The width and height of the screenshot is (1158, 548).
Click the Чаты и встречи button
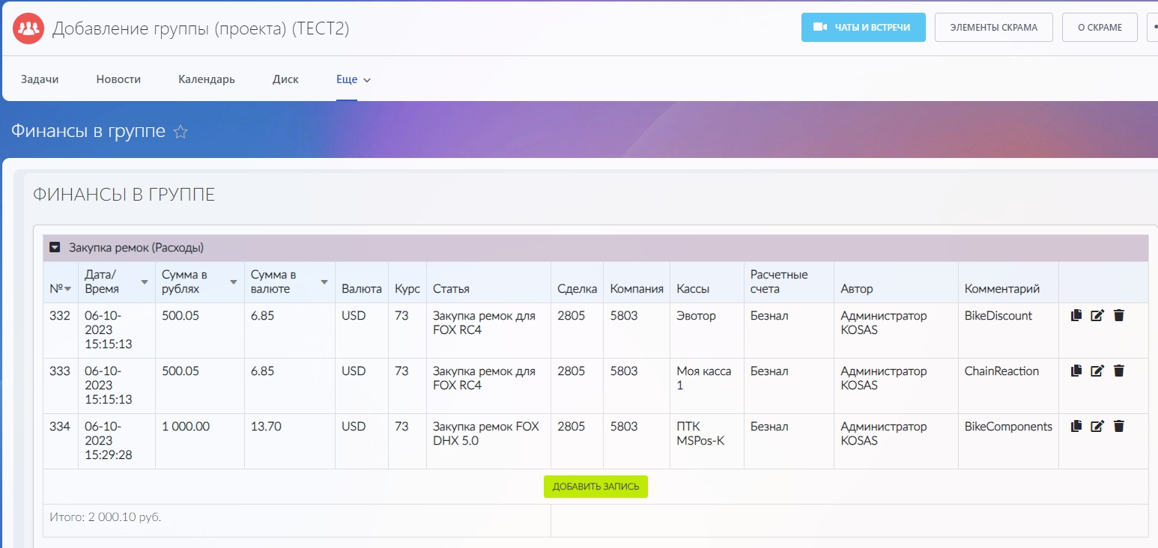click(x=864, y=27)
